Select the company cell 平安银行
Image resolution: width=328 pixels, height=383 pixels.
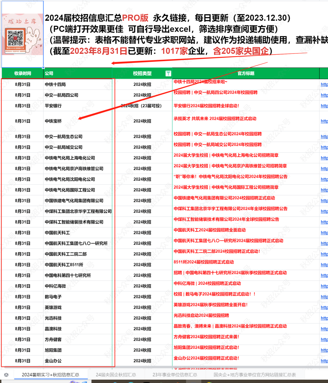click(x=78, y=106)
